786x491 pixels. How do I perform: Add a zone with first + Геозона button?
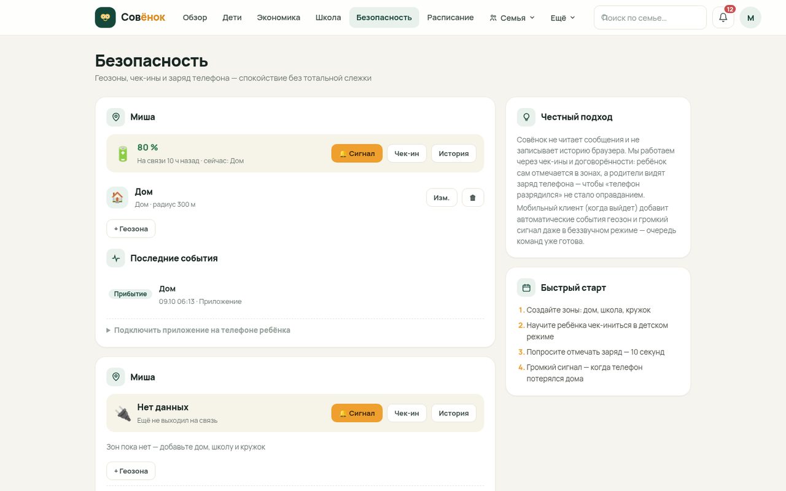(x=131, y=229)
